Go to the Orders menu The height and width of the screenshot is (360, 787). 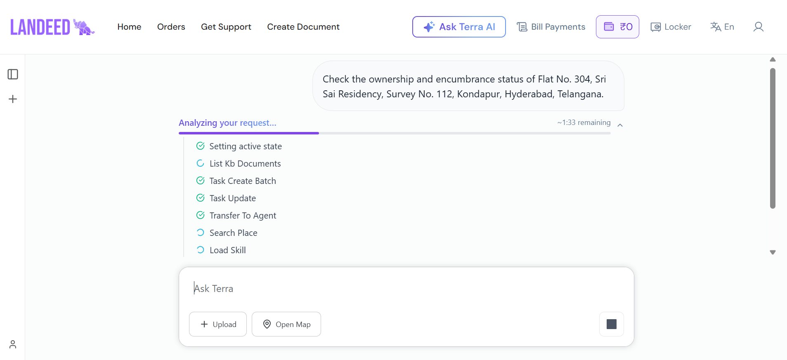click(171, 27)
